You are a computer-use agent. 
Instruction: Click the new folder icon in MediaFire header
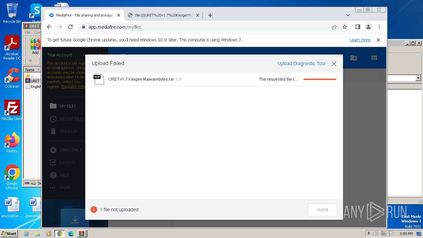click(x=354, y=58)
